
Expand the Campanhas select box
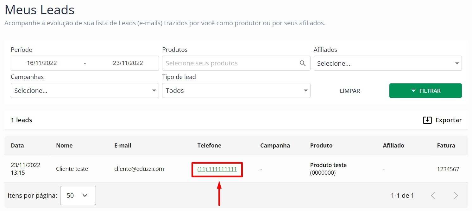coord(85,91)
